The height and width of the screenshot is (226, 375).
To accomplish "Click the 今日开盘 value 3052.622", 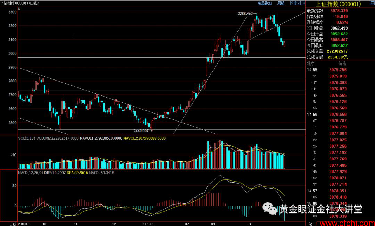I will pyautogui.click(x=339, y=34).
